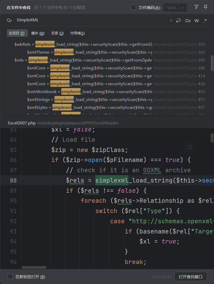Select $xmlCore result on line 414
Screen dimensions: 214x284
pyautogui.click(x=107, y=76)
